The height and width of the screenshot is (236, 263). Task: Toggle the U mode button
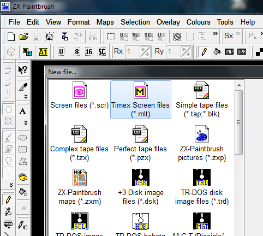(x=61, y=52)
